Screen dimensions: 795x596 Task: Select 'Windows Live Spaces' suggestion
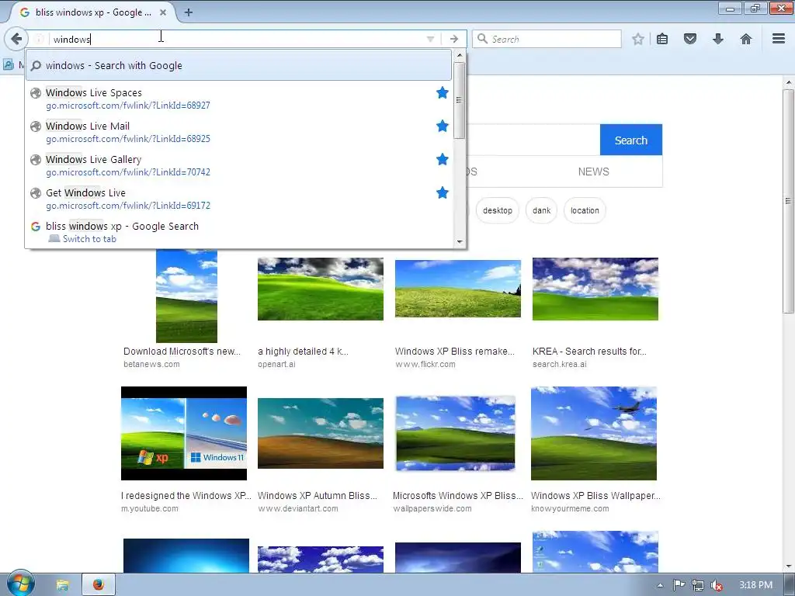[x=238, y=99]
